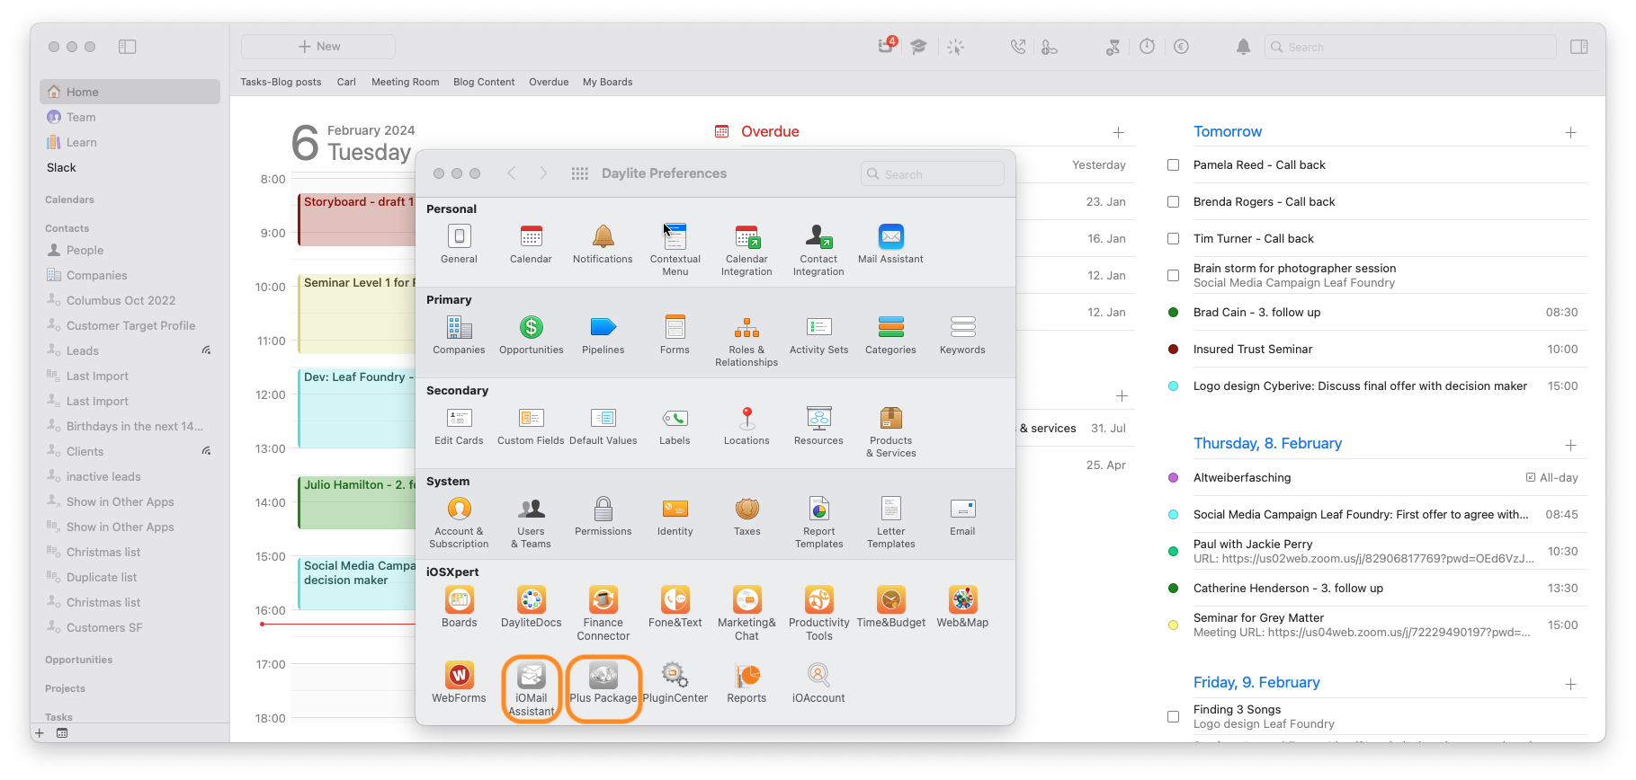Show all preferences grid button

580,173
